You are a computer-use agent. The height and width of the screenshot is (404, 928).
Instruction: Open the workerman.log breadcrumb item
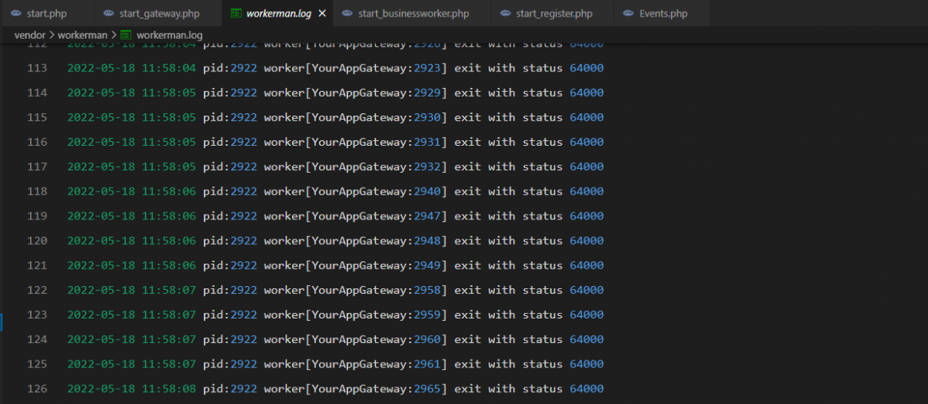pos(169,35)
